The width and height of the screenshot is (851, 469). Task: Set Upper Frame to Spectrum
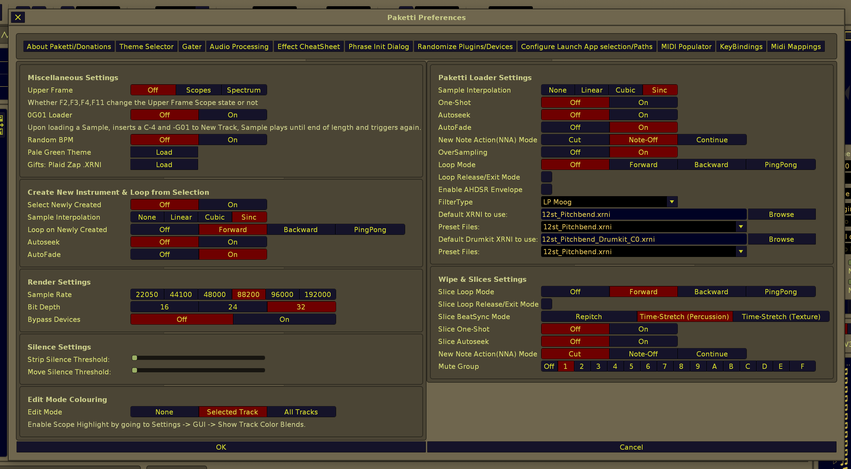(x=244, y=90)
